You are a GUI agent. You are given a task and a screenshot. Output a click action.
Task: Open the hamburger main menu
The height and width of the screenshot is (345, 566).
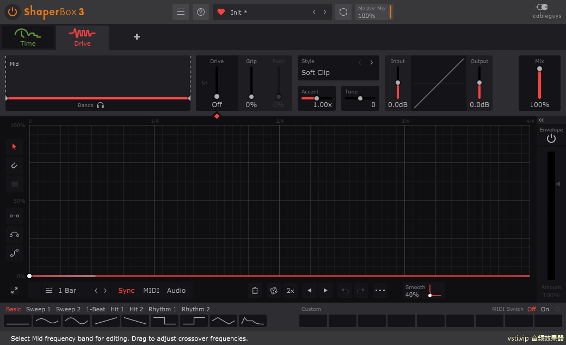(181, 12)
